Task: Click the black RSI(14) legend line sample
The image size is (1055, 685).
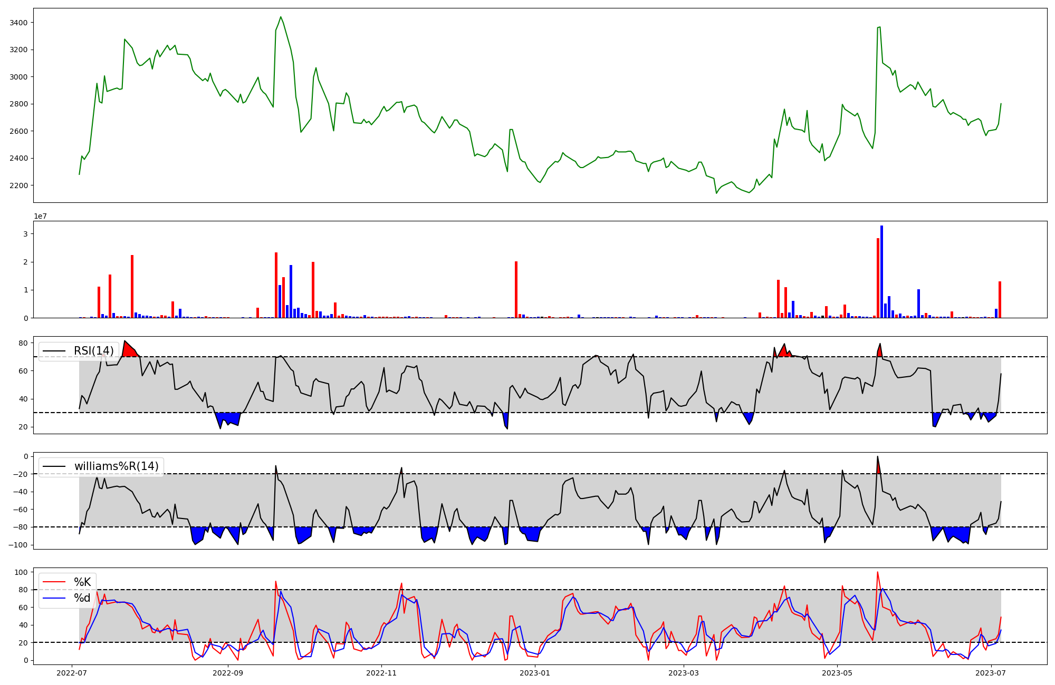Action: tap(54, 351)
